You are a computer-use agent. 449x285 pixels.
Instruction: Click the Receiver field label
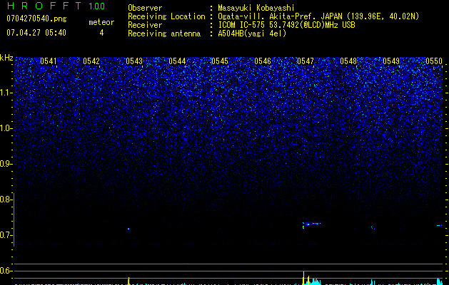tap(145, 25)
